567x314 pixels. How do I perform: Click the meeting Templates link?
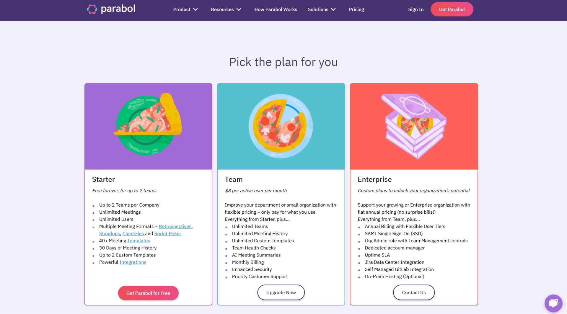pyautogui.click(x=139, y=241)
